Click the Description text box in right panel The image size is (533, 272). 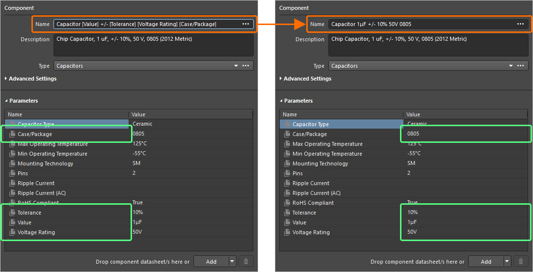pos(428,45)
